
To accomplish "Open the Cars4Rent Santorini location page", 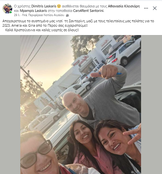I will click(x=88, y=11).
